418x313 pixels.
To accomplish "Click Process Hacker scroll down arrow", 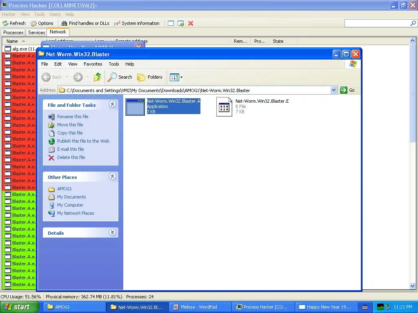I will point(412,286).
